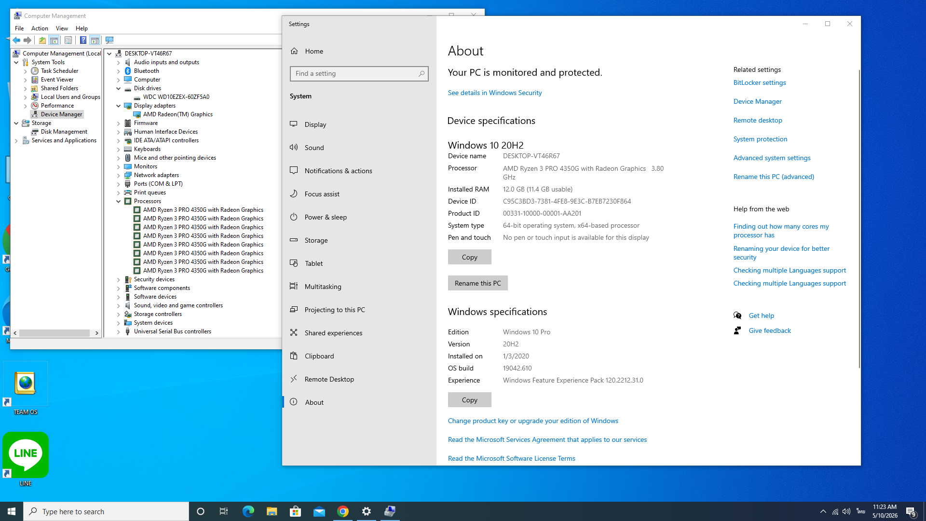The image size is (926, 521).
Task: Click the Advanced system settings link
Action: [772, 158]
